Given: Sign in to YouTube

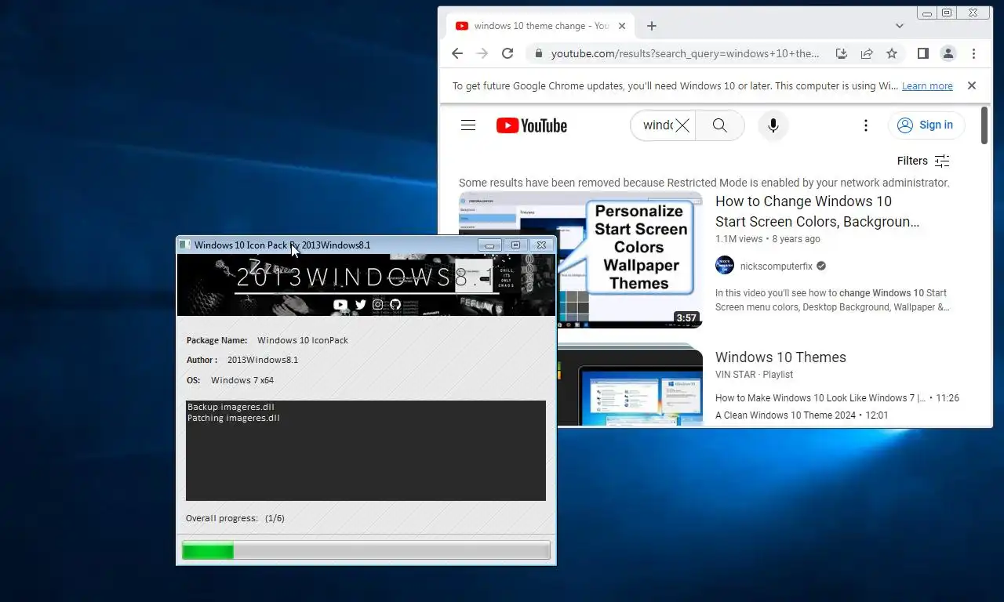Looking at the screenshot, I should pos(926,125).
